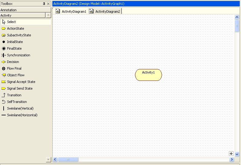Select the arrow Select tool icon

click(x=4, y=22)
